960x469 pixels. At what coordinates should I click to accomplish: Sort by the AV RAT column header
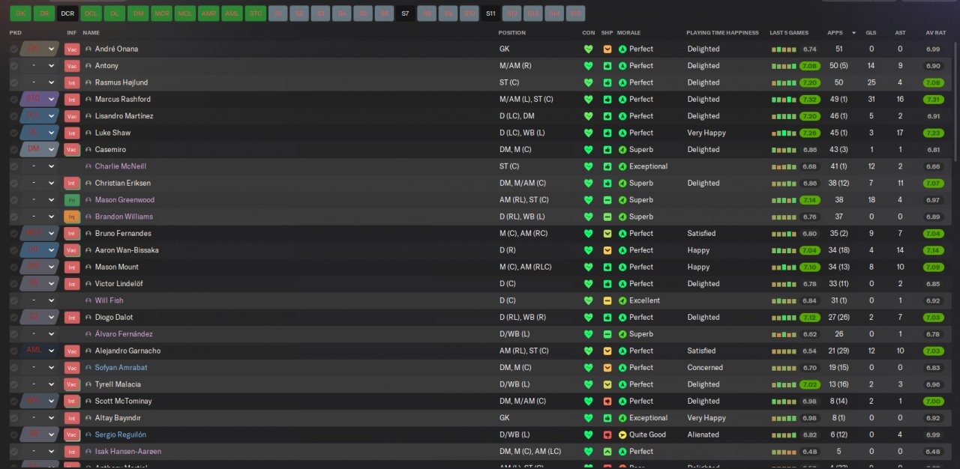(934, 33)
